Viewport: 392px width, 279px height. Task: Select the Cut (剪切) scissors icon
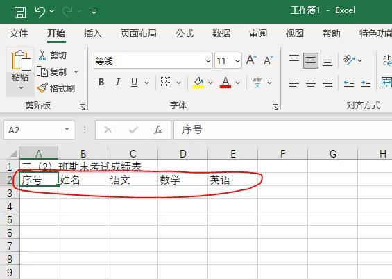pyautogui.click(x=42, y=55)
